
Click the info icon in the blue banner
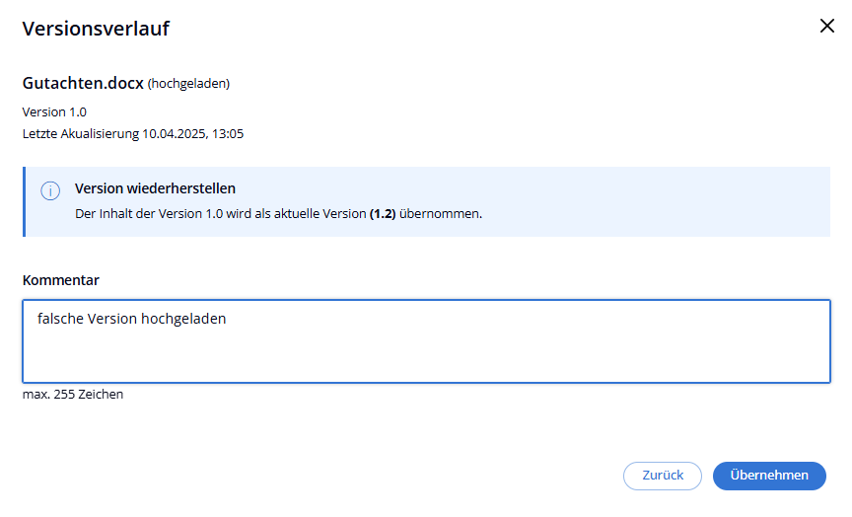[x=50, y=191]
